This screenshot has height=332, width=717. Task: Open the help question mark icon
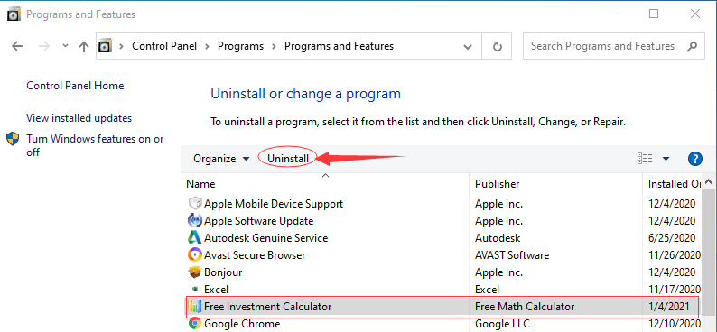click(x=694, y=159)
